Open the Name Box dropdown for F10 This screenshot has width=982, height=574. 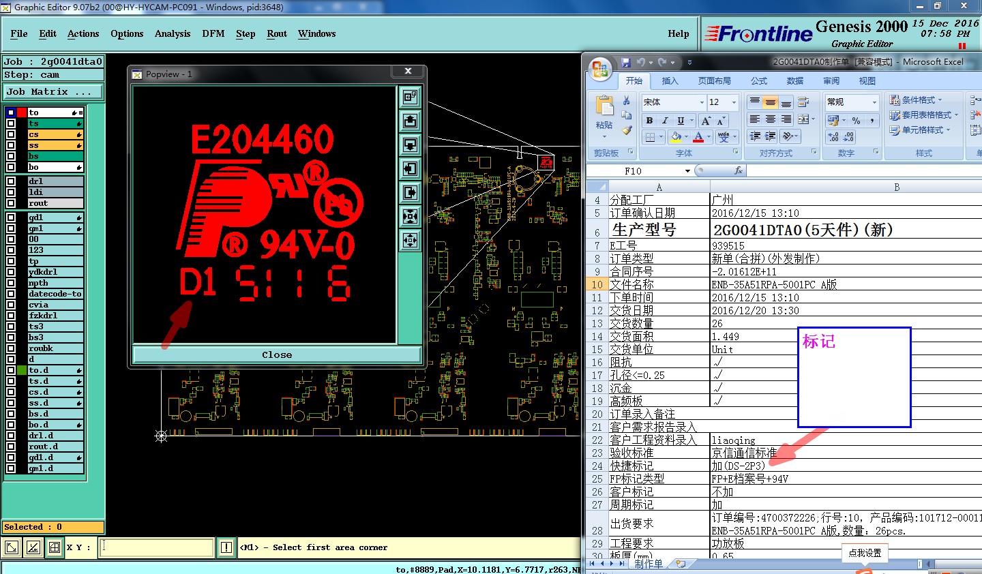pos(687,171)
